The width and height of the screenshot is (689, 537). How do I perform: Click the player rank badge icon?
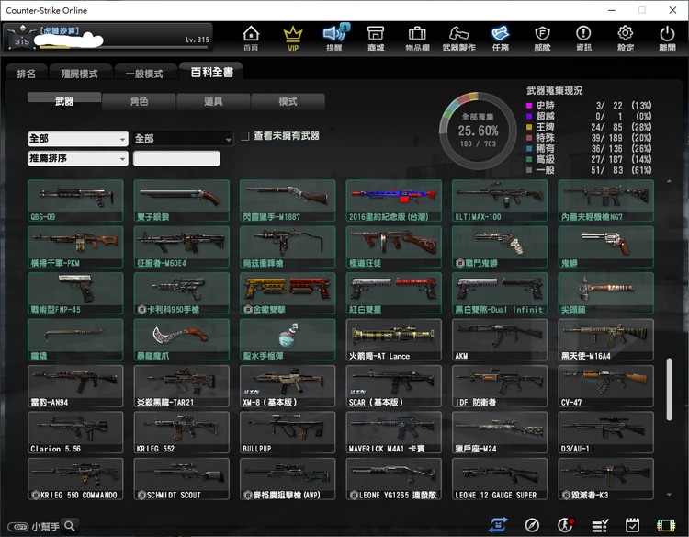coord(21,38)
